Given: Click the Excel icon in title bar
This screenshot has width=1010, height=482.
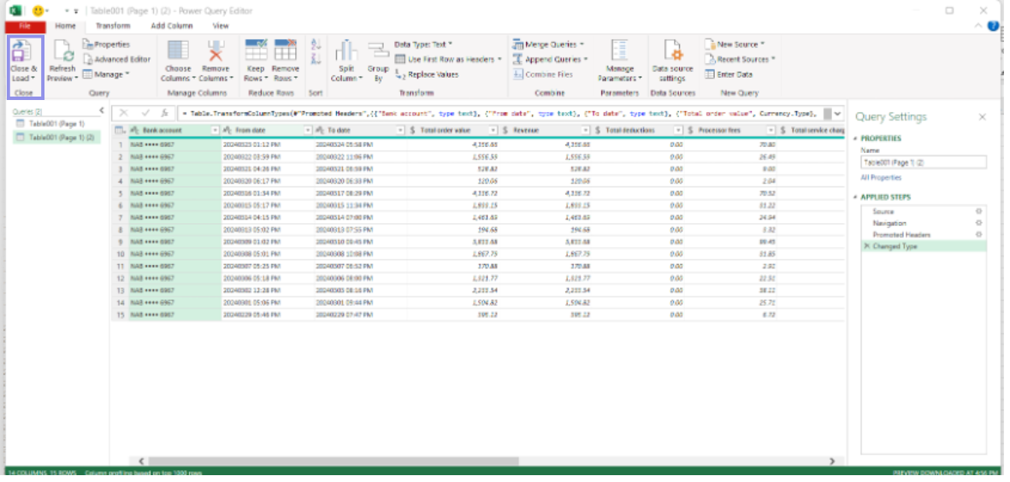Looking at the screenshot, I should click(x=16, y=11).
